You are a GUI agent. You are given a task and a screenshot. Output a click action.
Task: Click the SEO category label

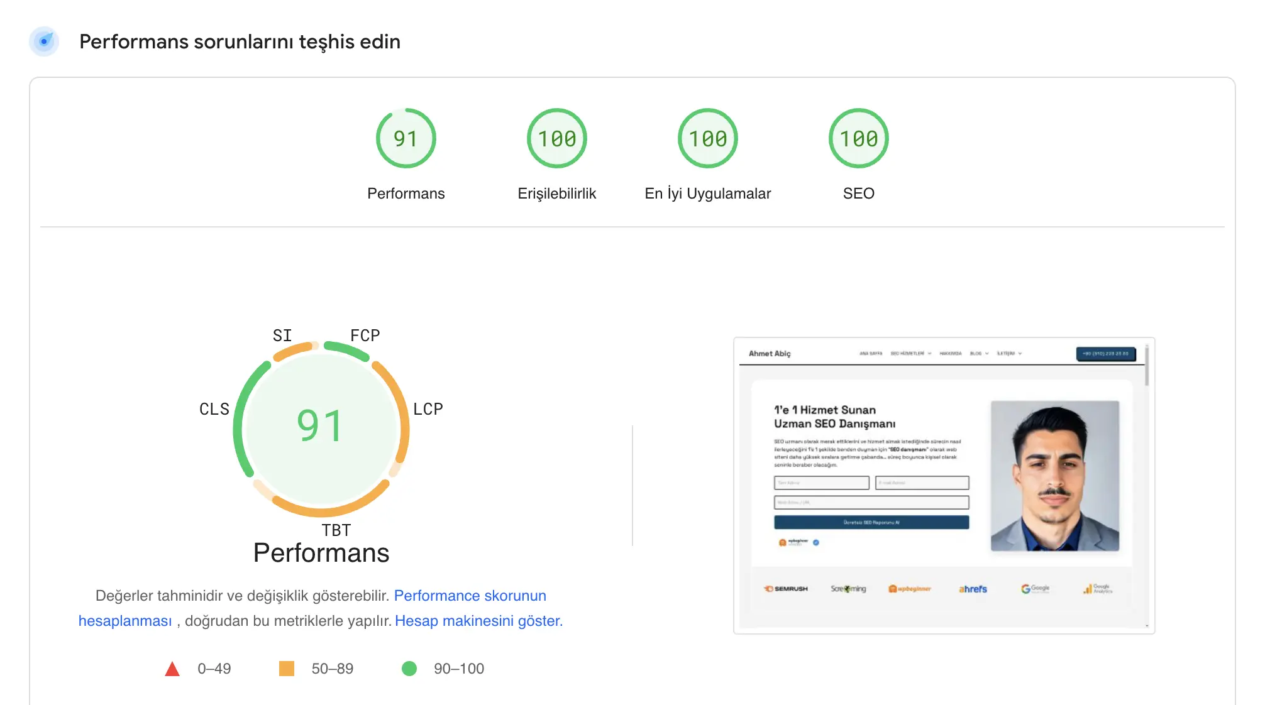(x=858, y=194)
